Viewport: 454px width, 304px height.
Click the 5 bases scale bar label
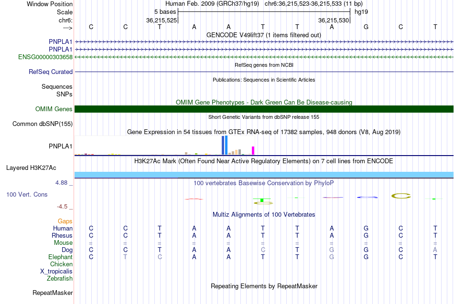click(165, 12)
